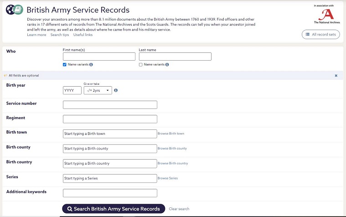The width and height of the screenshot is (346, 217).
Task: Focus the Last name field
Action: pyautogui.click(x=175, y=57)
